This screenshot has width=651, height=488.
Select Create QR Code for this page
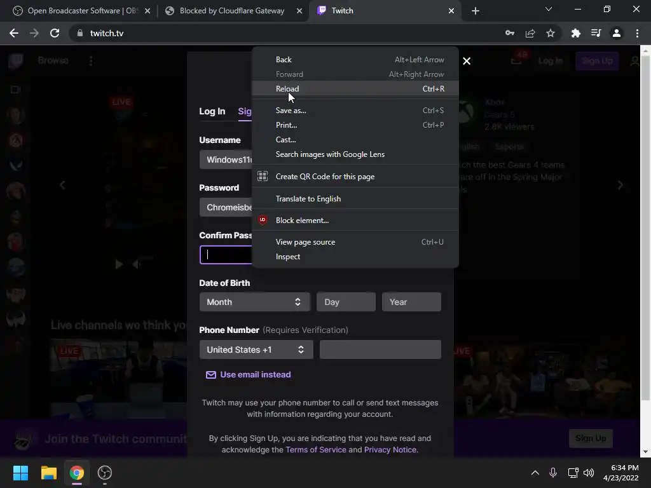tap(355, 177)
